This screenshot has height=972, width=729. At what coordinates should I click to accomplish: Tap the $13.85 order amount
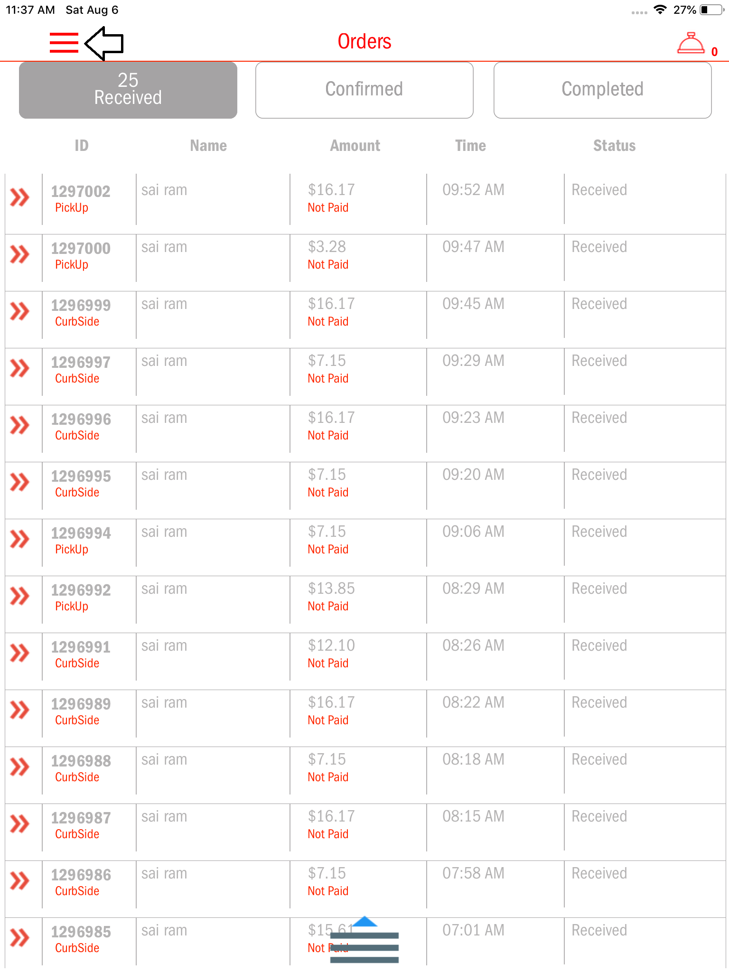tap(331, 589)
